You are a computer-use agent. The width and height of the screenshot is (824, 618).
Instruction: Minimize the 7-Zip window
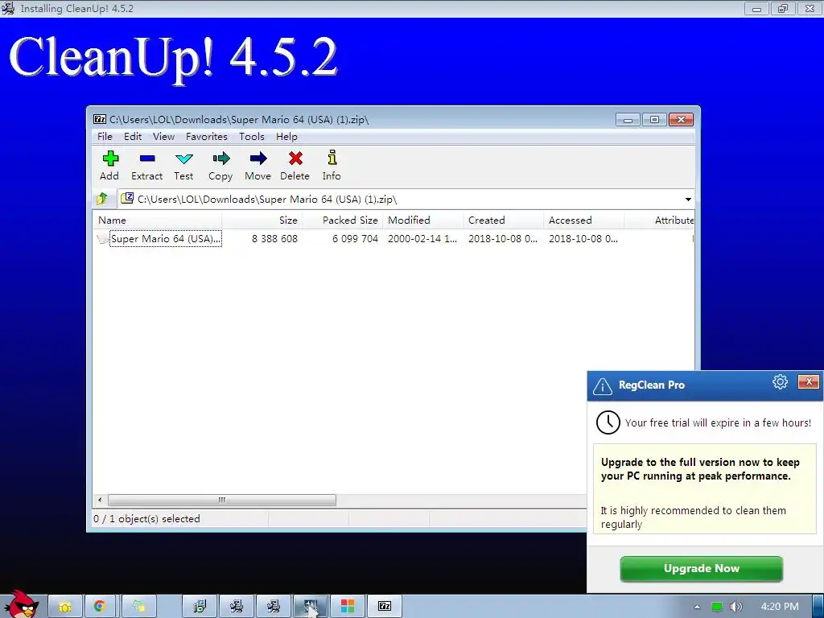pos(628,120)
